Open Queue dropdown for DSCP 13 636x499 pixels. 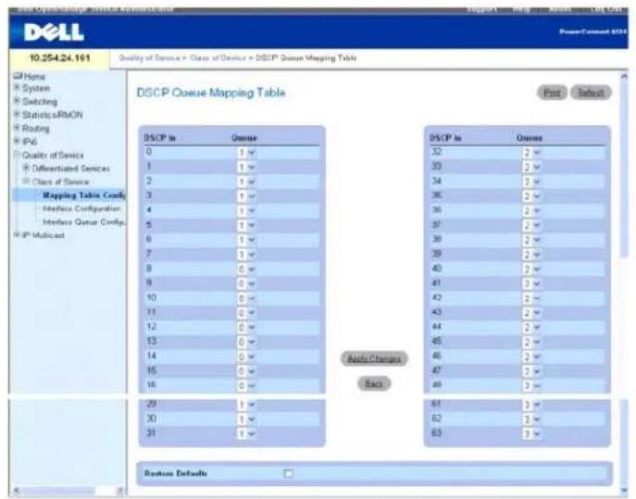(x=246, y=342)
